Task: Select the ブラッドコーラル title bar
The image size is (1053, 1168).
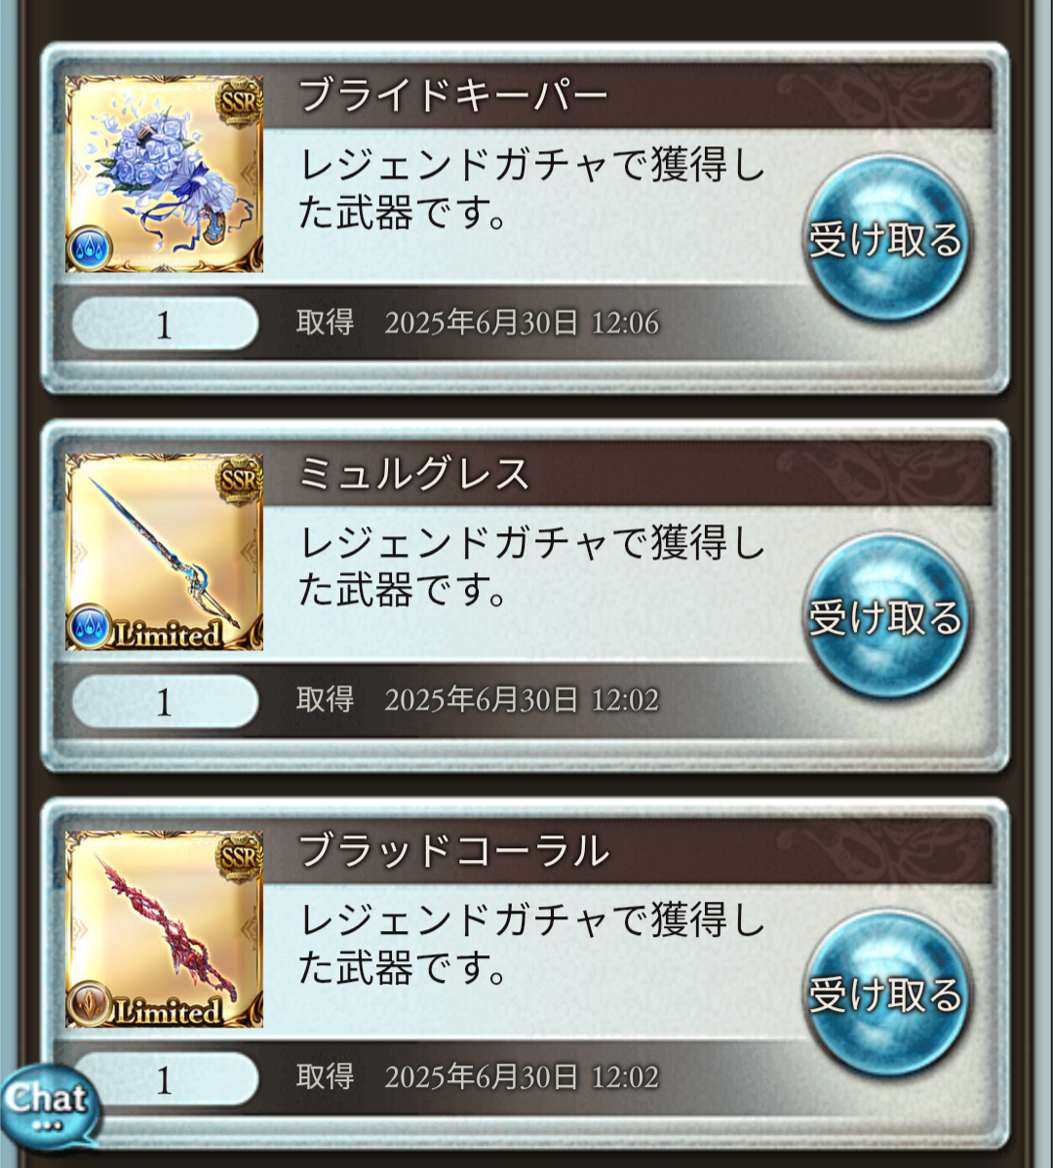Action: (x=627, y=851)
